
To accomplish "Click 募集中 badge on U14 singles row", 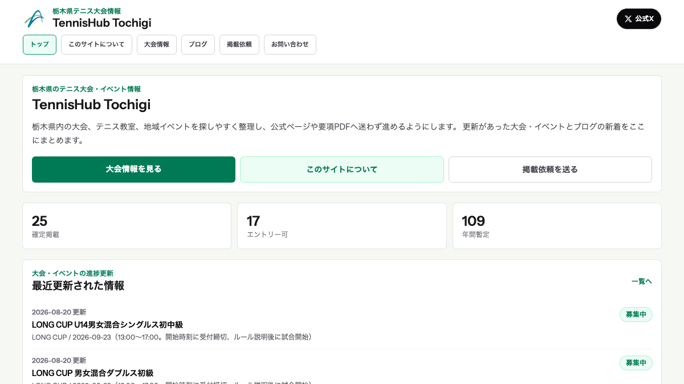I will point(636,315).
